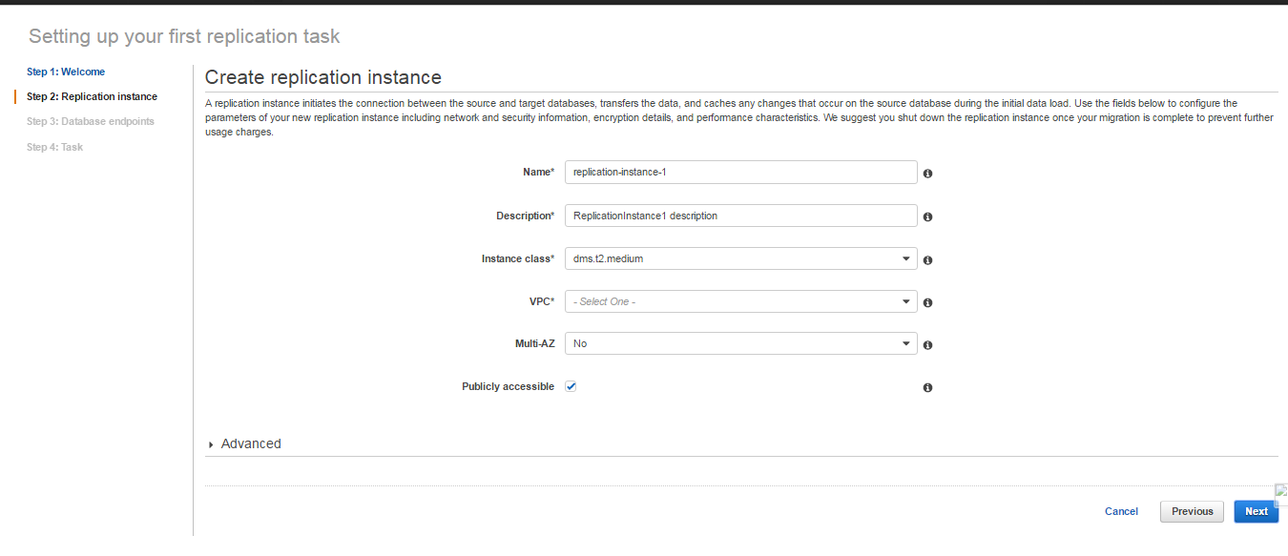
Task: Click the Previous button
Action: (x=1192, y=511)
